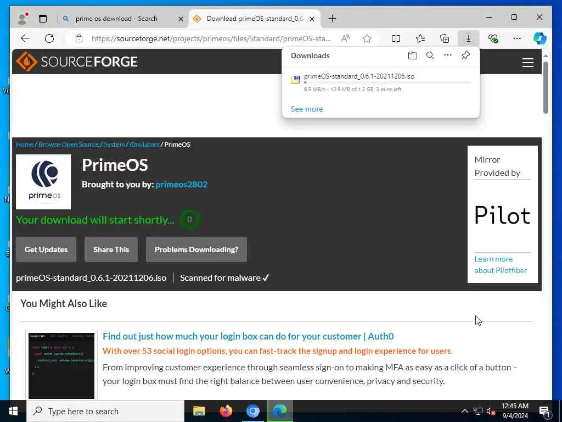Reload the SourceForge page

49,38
